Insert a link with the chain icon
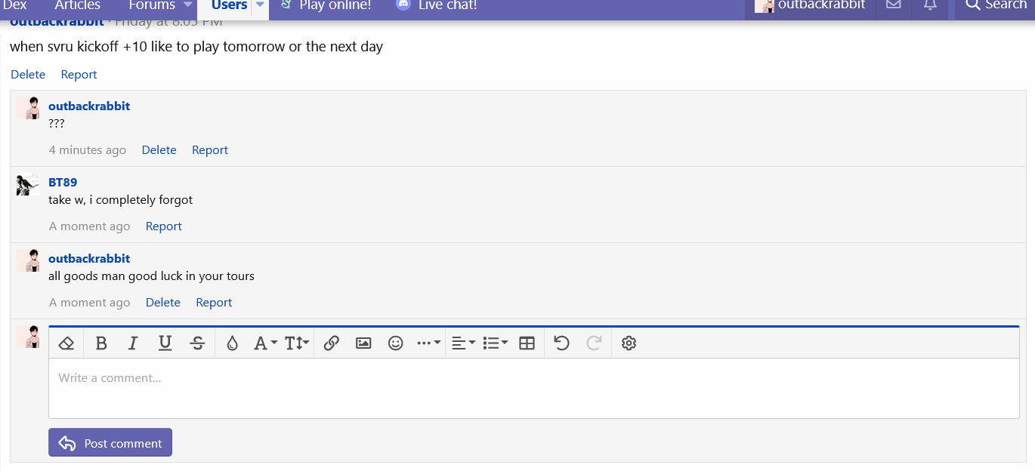 (331, 343)
